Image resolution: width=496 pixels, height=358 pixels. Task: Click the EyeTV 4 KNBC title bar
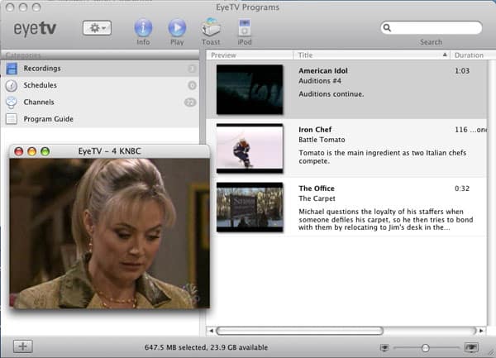[109, 151]
